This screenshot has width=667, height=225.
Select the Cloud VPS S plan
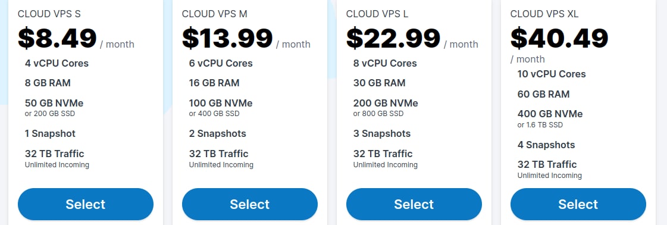(x=86, y=204)
